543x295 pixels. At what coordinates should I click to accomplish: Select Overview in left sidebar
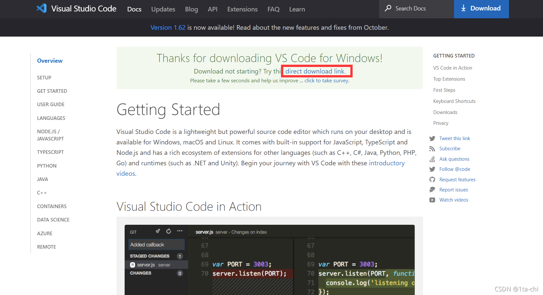pos(50,61)
